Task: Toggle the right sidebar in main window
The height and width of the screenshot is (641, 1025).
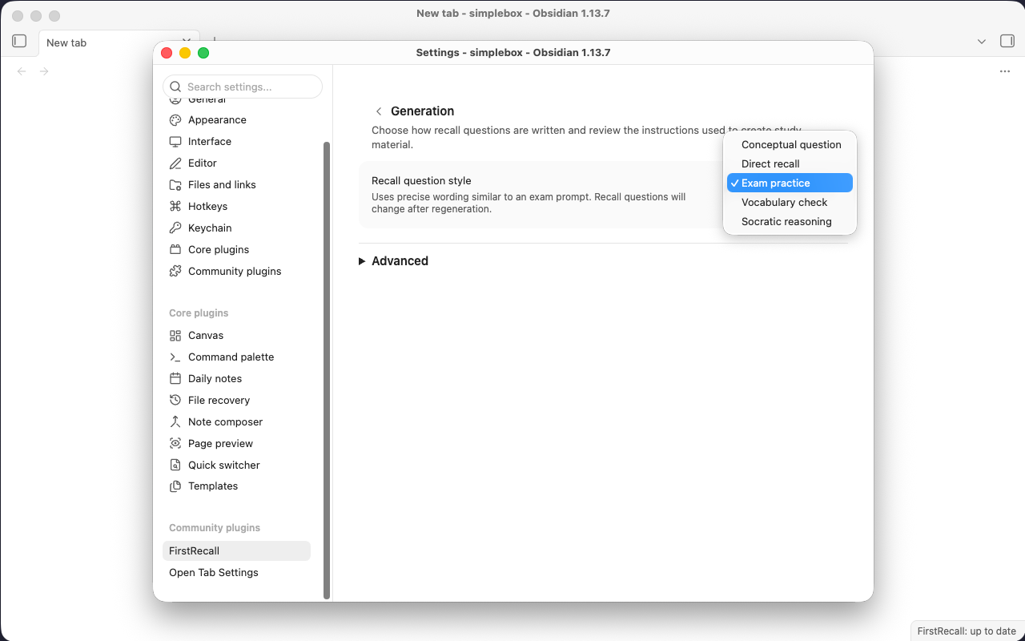Action: point(1007,41)
